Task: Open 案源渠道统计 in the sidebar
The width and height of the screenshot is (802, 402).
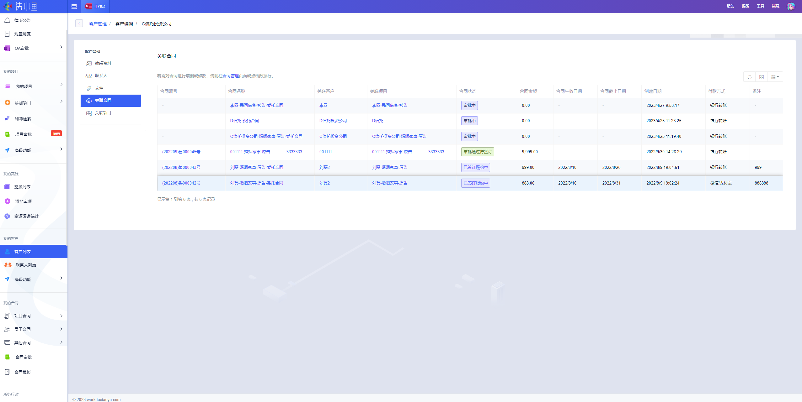Action: point(26,216)
